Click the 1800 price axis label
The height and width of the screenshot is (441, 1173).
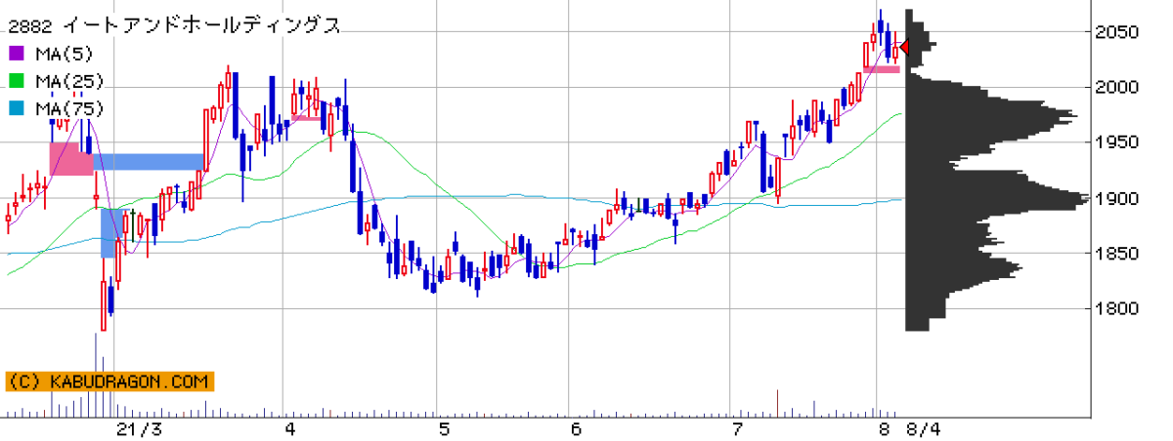1118,309
